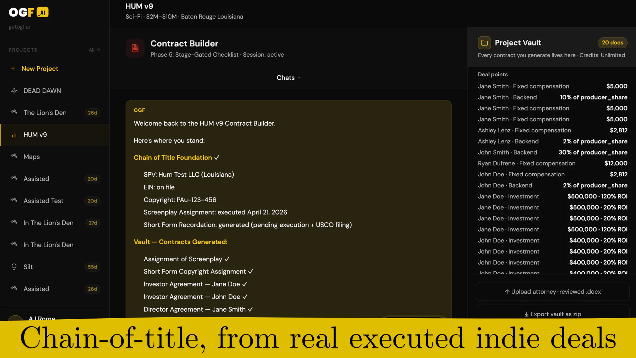Click the icon beside The Lion's Den
This screenshot has width=636, height=358.
click(14, 112)
